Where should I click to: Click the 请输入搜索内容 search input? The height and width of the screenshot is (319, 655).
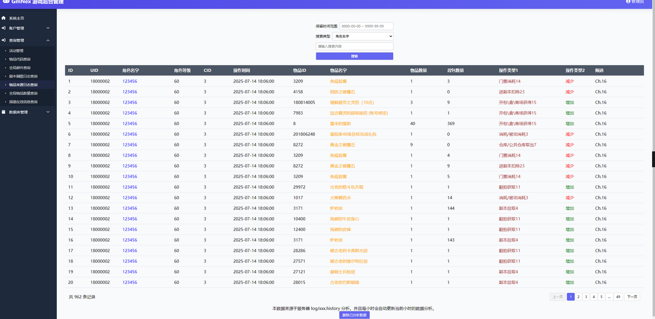tap(354, 46)
